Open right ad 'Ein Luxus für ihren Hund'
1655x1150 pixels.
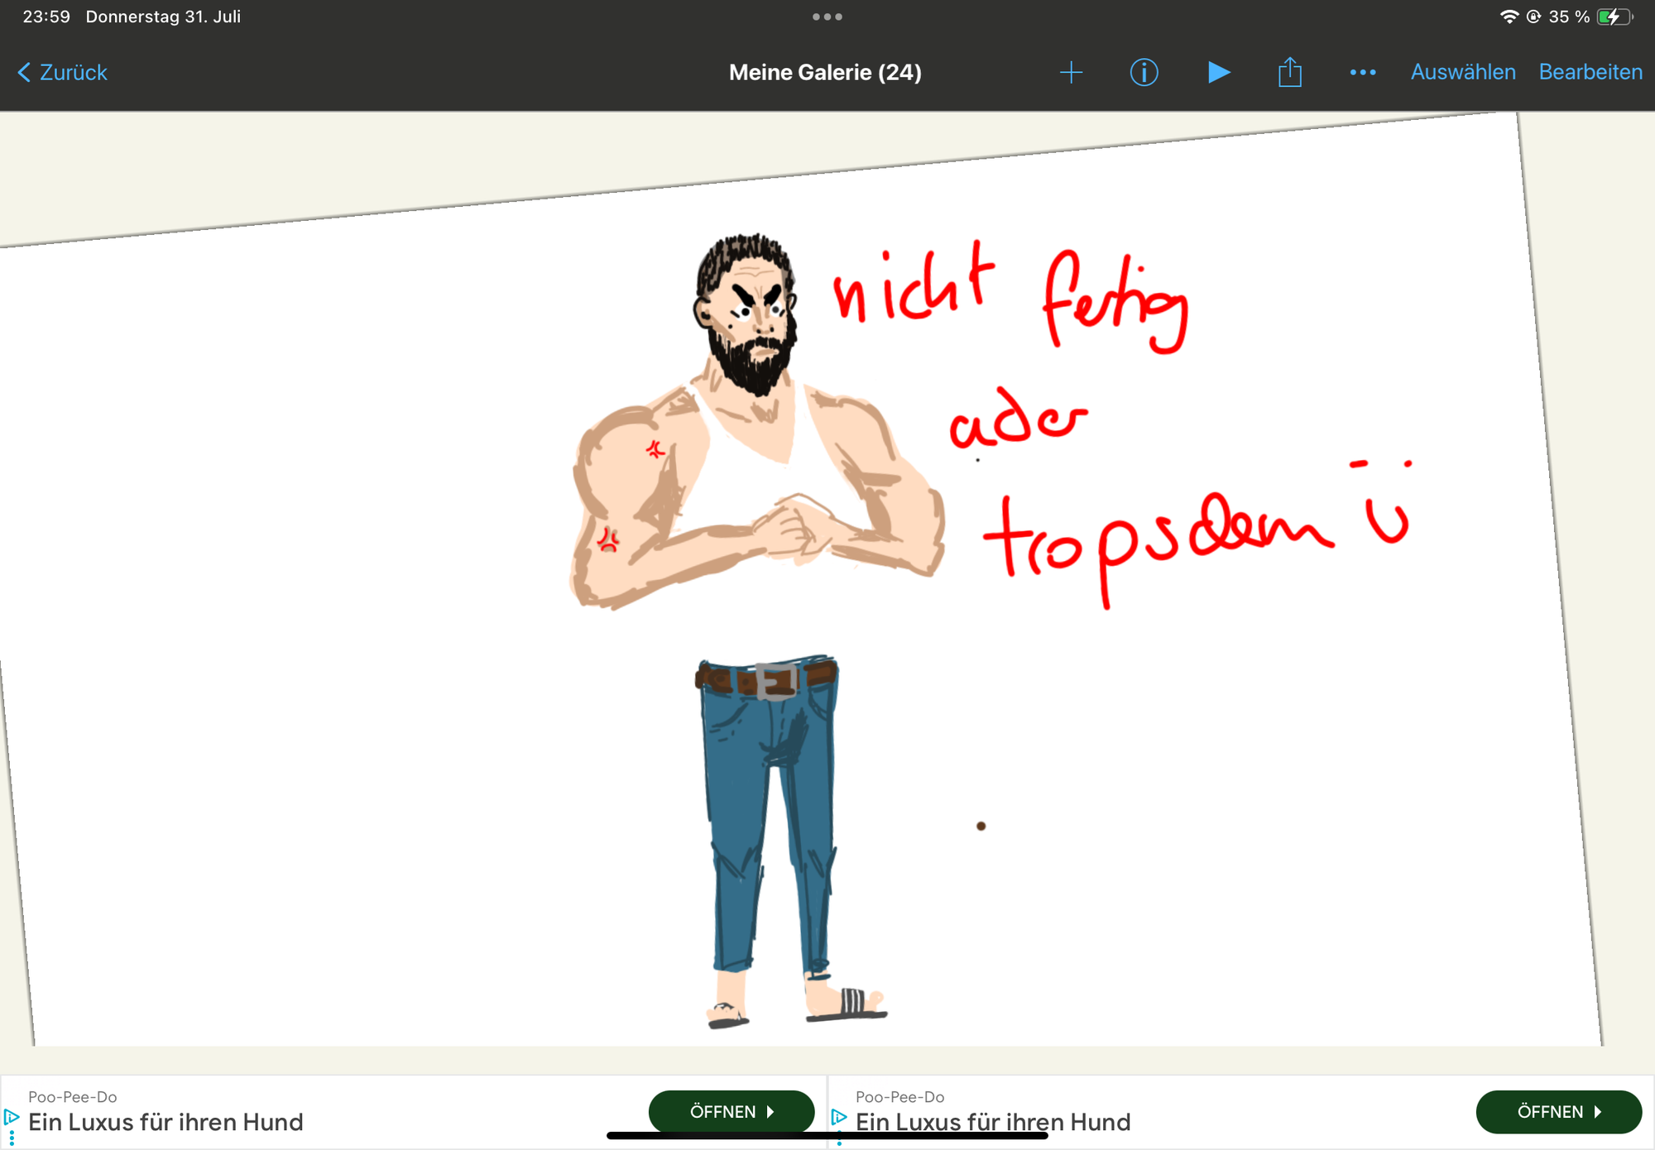point(992,1122)
